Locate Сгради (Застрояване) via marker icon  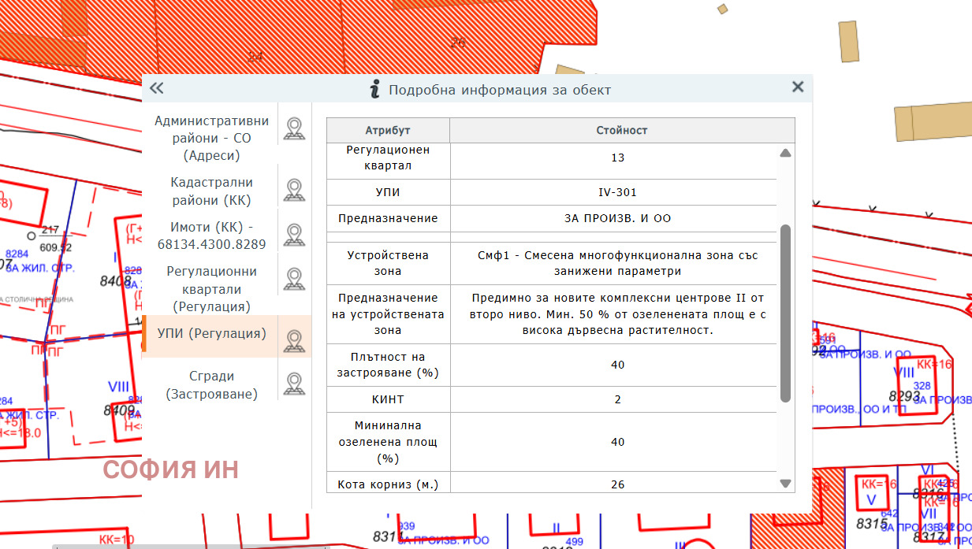294,384
